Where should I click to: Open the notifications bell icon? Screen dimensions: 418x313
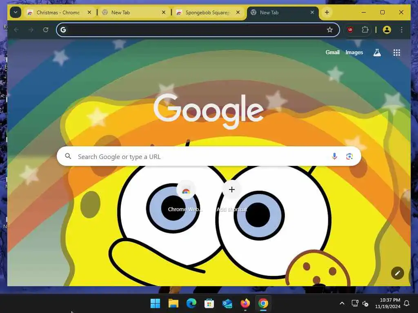[x=407, y=303]
